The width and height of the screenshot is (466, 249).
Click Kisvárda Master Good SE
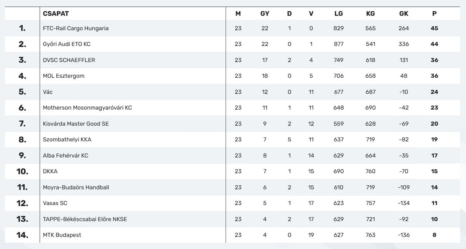click(76, 124)
